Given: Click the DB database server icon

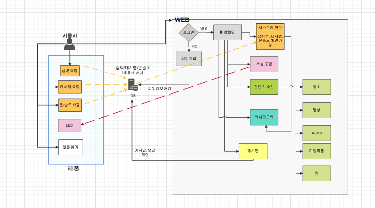Looking at the screenshot, I should pyautogui.click(x=131, y=85).
